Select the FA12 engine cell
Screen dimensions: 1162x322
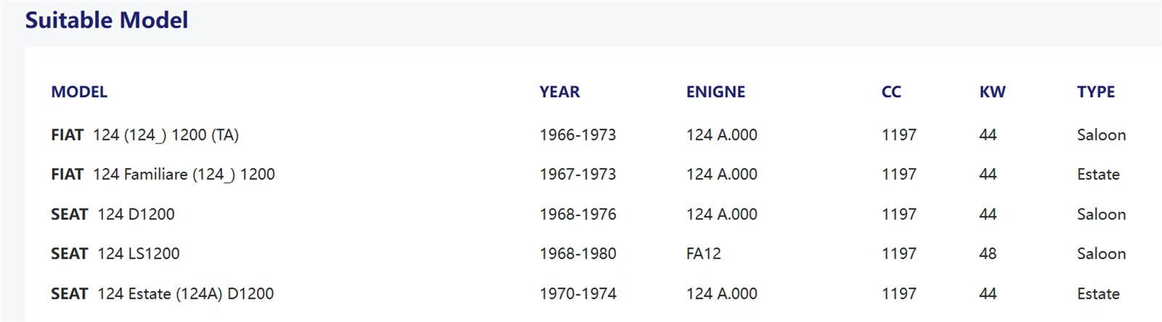coord(704,254)
